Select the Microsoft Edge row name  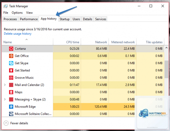[x=25, y=107]
